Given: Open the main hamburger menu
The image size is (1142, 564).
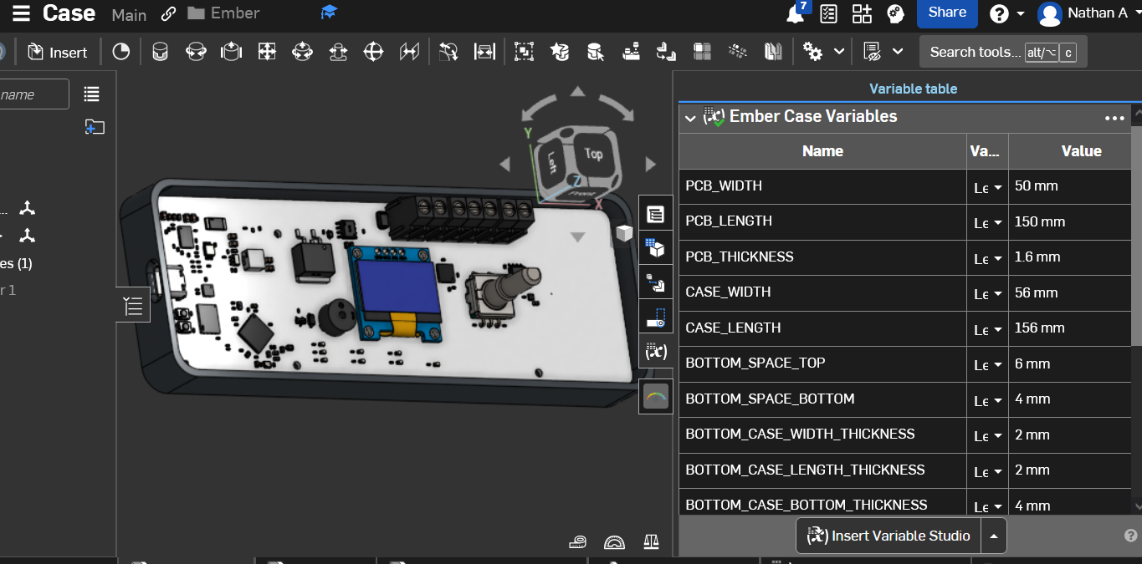Looking at the screenshot, I should coord(21,13).
